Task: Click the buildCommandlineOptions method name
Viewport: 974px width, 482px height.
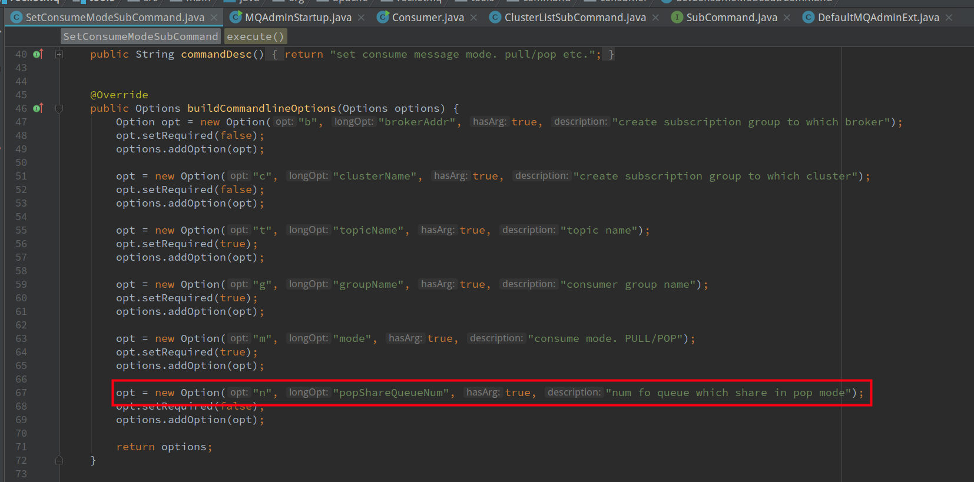Action: tap(261, 108)
